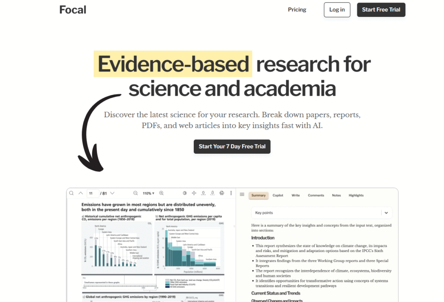Open the three-dot more options menu
444x302 pixels.
point(231,193)
